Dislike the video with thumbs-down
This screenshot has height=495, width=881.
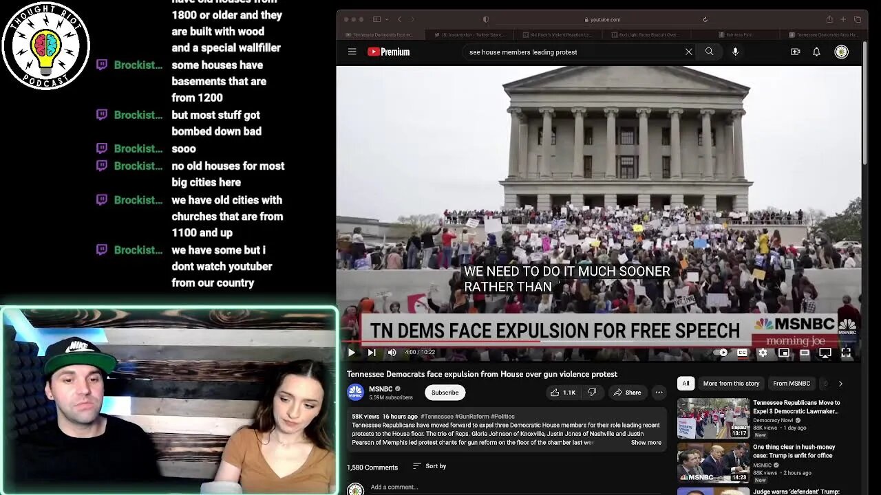pyautogui.click(x=591, y=393)
